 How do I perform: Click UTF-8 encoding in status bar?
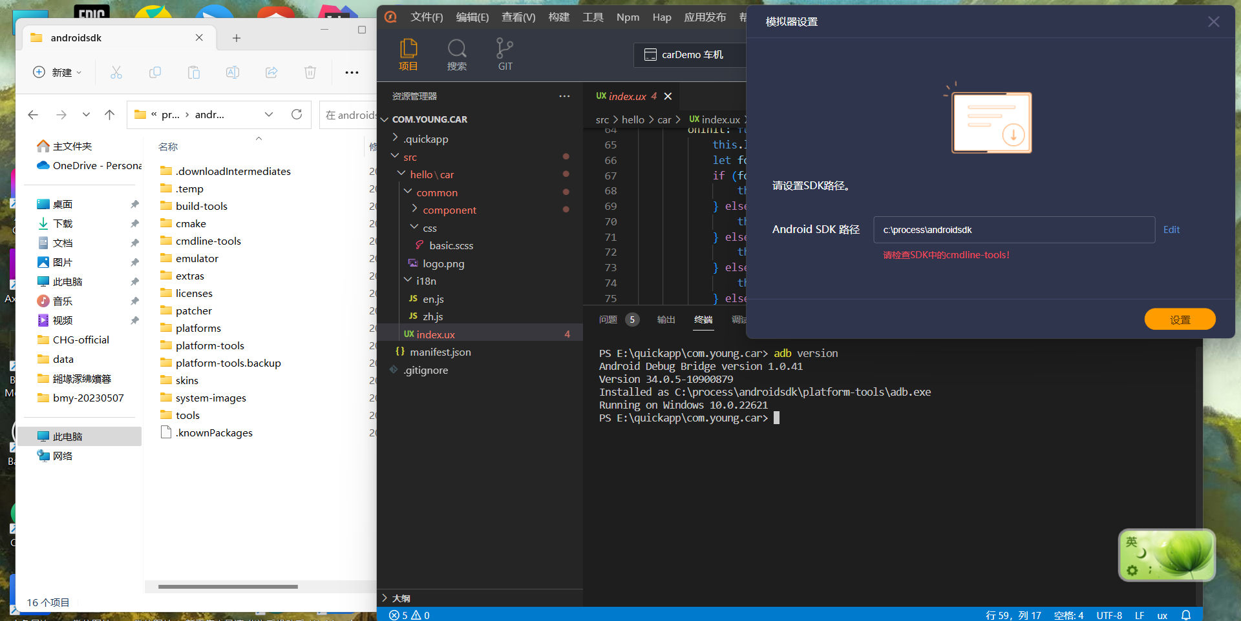point(1109,615)
